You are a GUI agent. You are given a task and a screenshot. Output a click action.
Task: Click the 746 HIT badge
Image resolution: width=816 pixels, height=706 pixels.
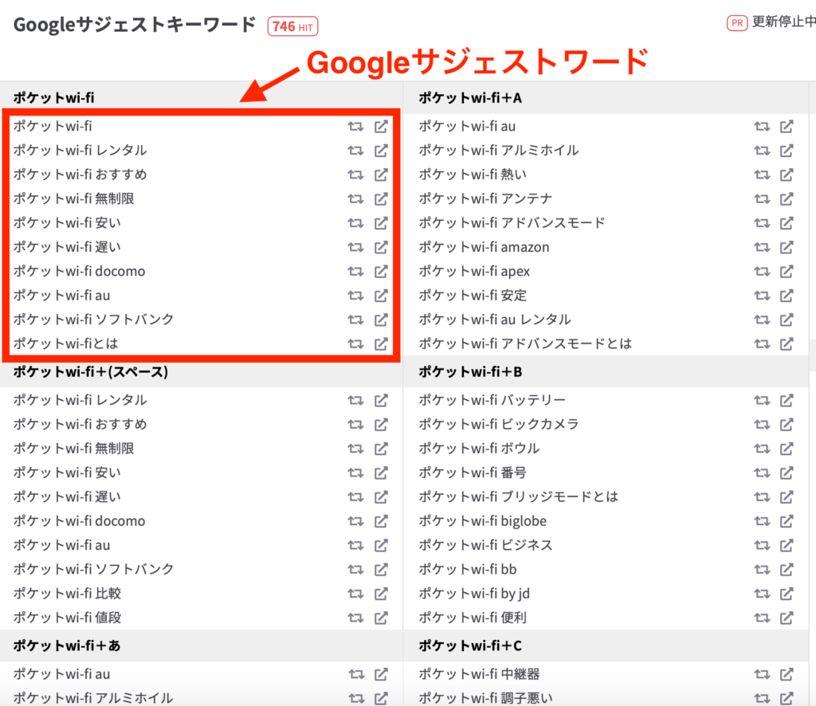coord(292,26)
